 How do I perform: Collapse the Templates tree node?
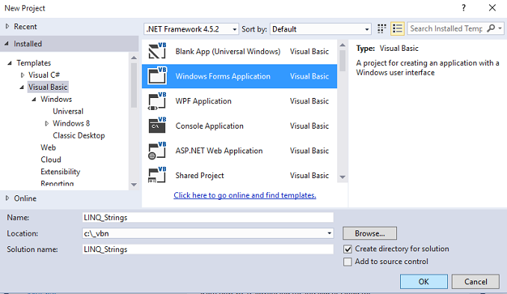coord(10,63)
